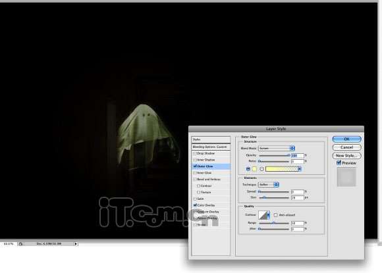Select Blending Options: Custom entry
This screenshot has height=273, width=382.
coord(211,147)
